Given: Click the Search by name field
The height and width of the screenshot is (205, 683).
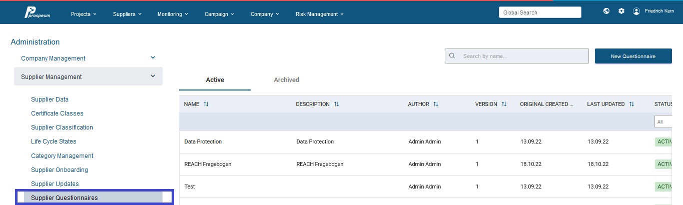Looking at the screenshot, I should (x=517, y=56).
